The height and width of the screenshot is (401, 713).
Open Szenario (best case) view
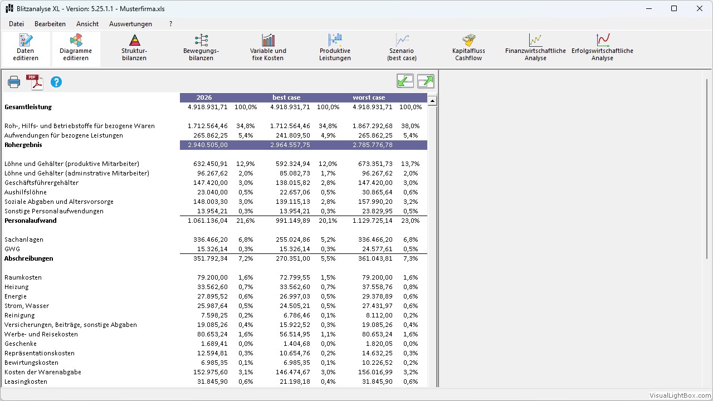coord(402,48)
